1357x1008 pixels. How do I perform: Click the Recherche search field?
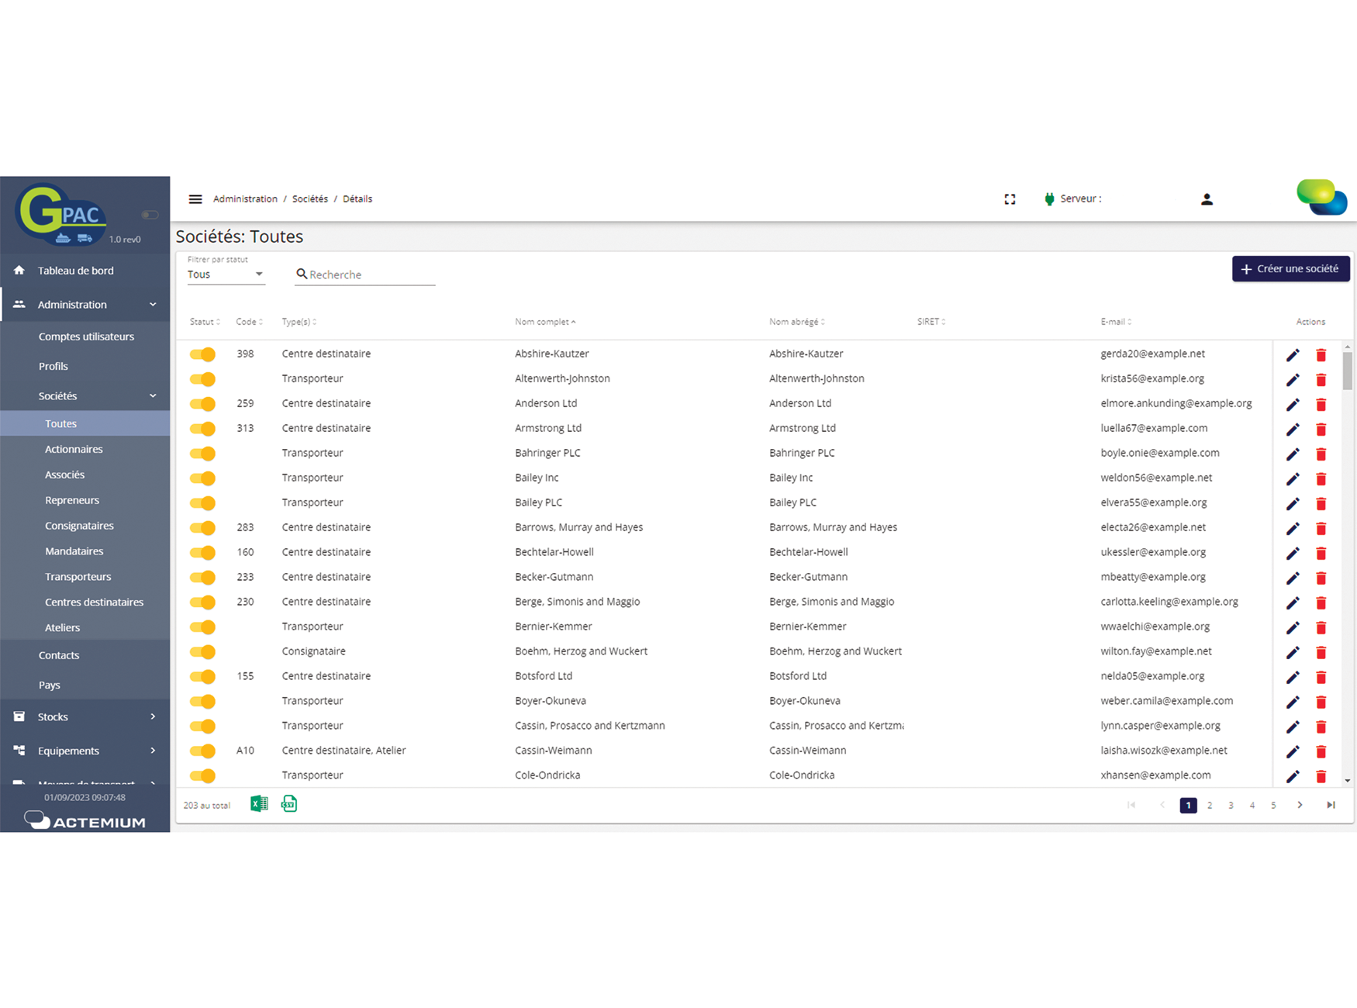pyautogui.click(x=364, y=274)
